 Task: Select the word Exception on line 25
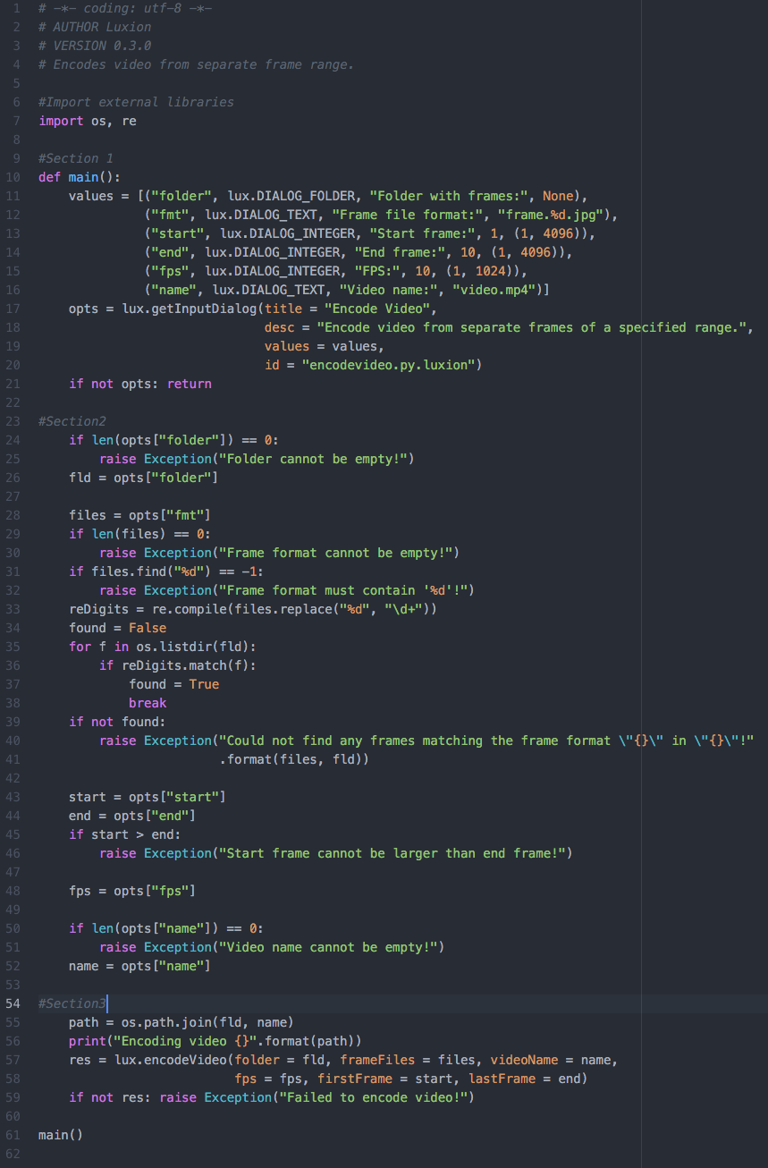pyautogui.click(x=177, y=458)
